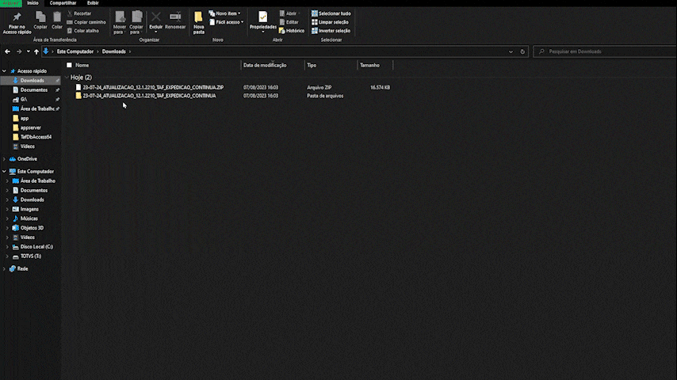Open Músicas under Este Computador
This screenshot has width=677, height=380.
tap(29, 218)
